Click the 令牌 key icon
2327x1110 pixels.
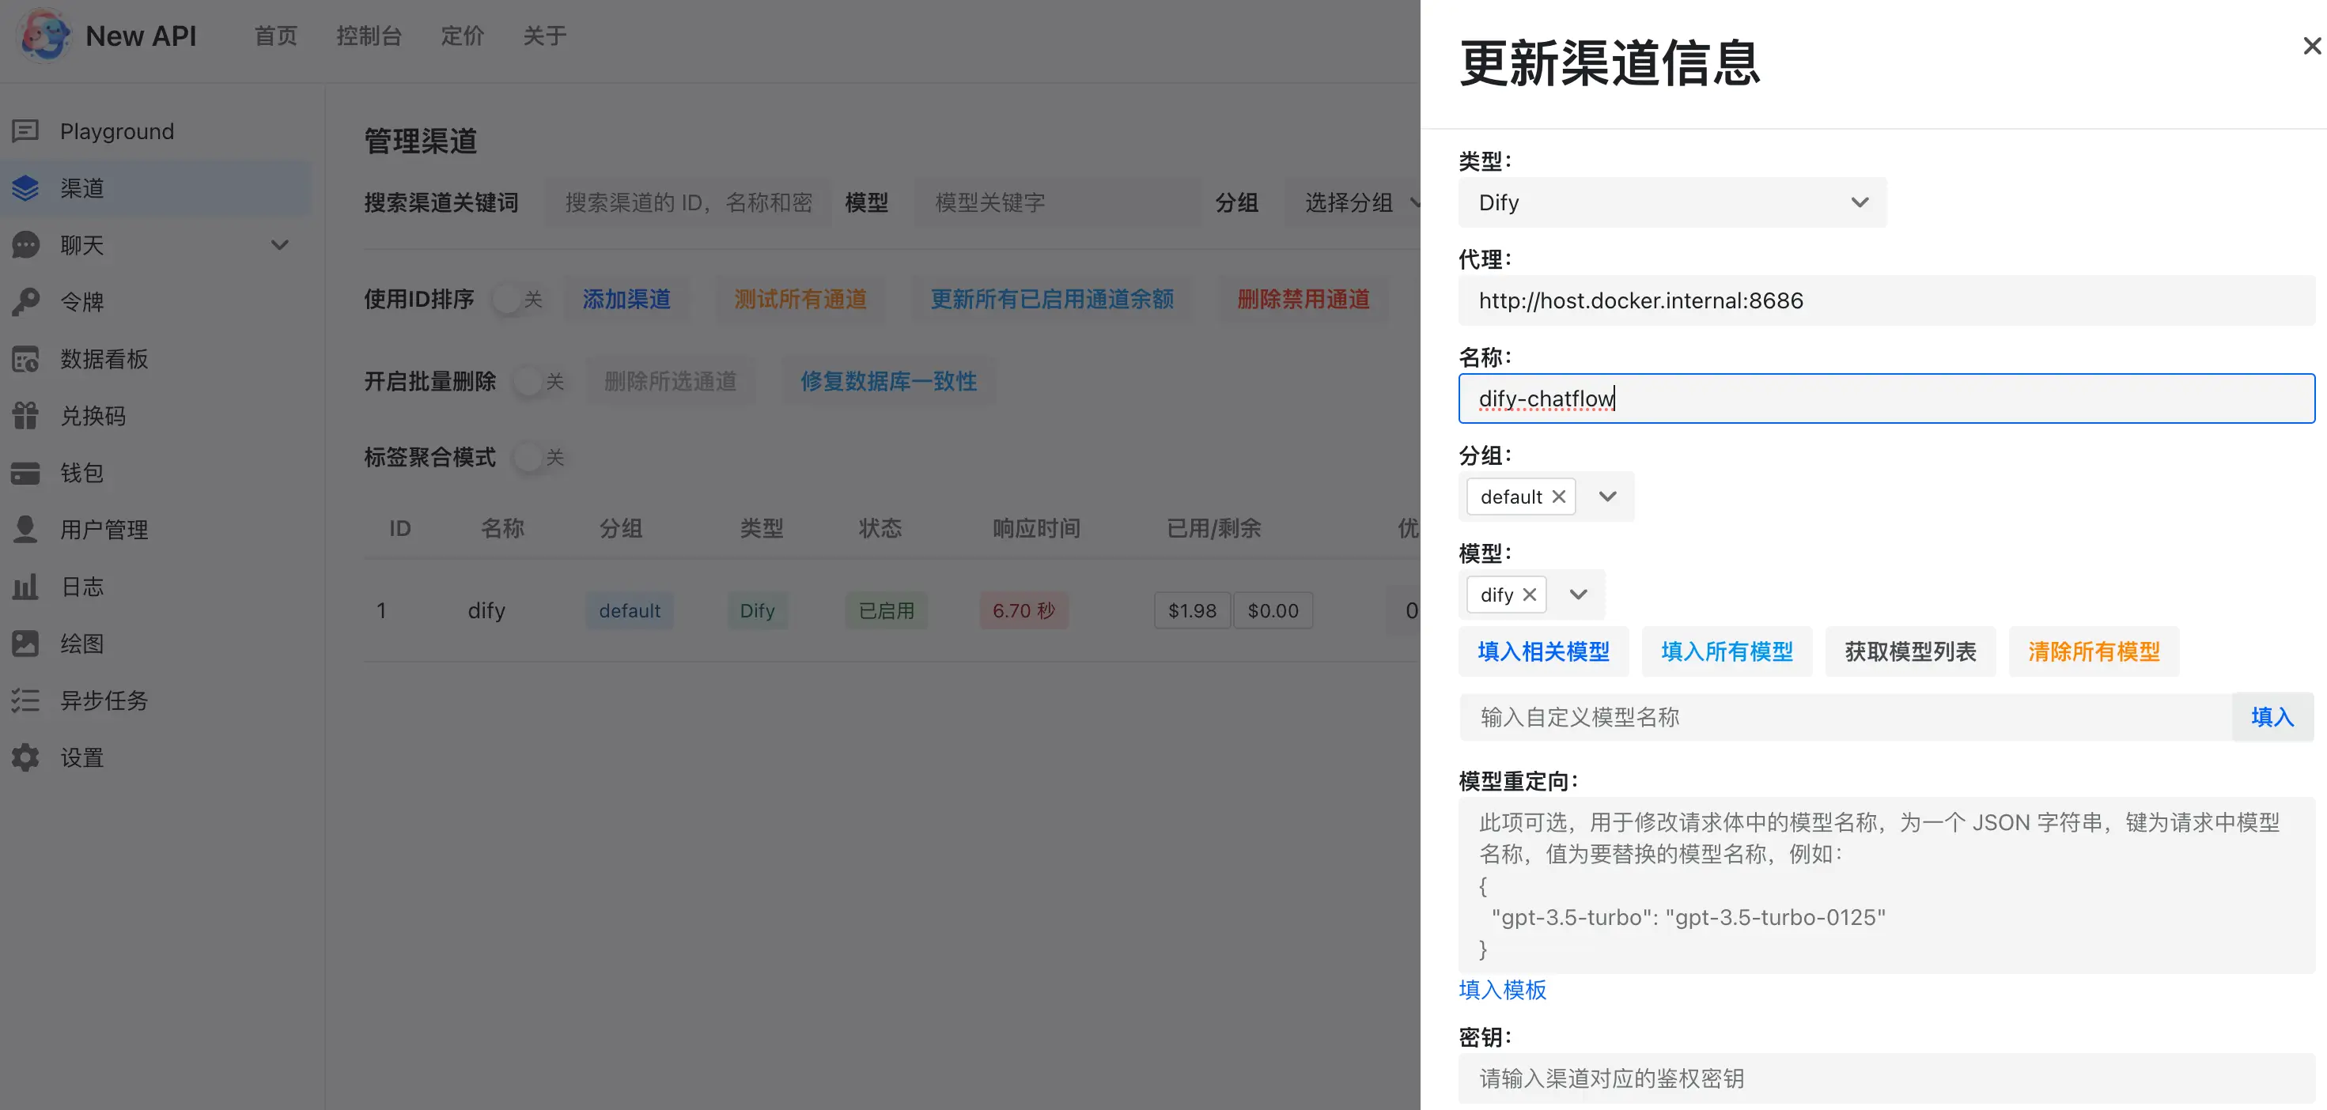[25, 302]
